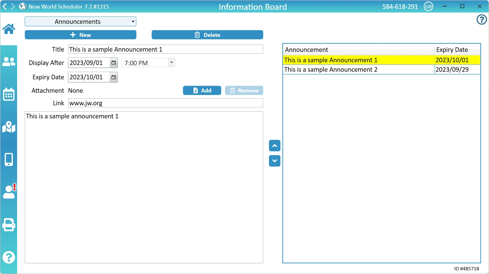
Task: Click the account number 584-618-291
Action: tap(400, 7)
